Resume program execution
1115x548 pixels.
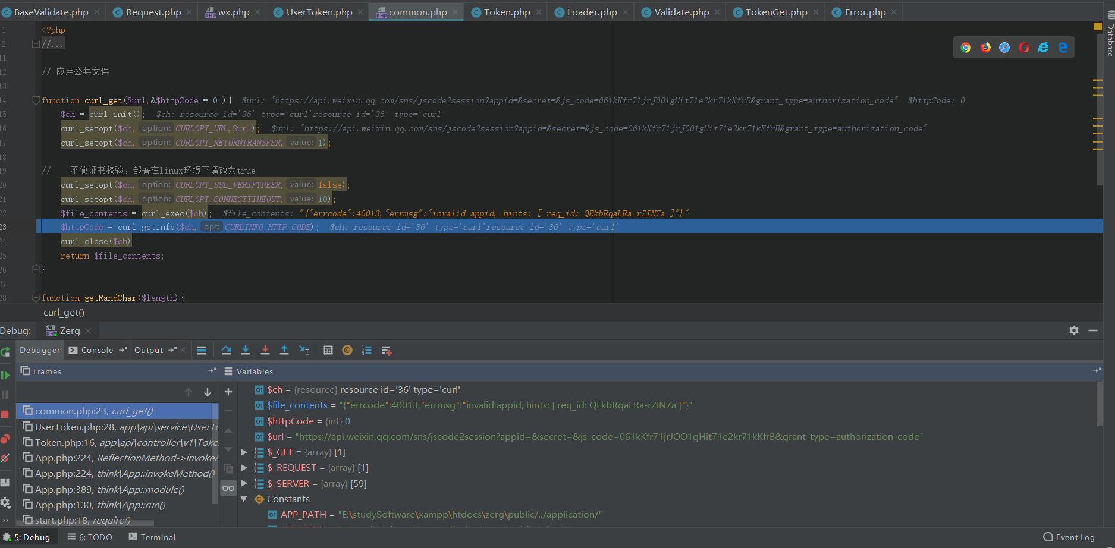coord(5,375)
